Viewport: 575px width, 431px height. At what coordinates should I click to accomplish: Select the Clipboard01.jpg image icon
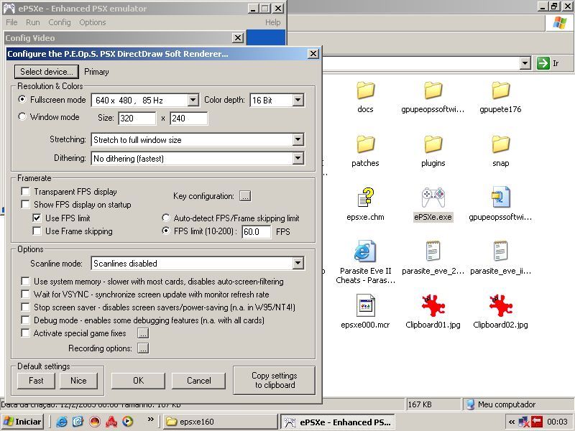[433, 305]
